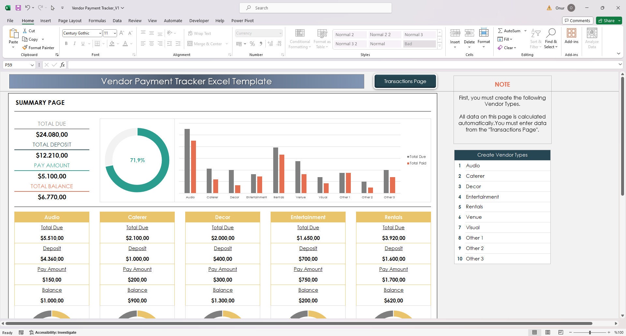Screen dimensions: 626x336
Task: Click the Percent Style icon
Action: 252,43
